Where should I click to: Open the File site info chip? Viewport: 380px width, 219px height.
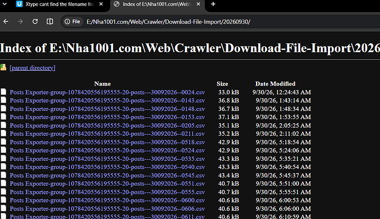coord(72,22)
